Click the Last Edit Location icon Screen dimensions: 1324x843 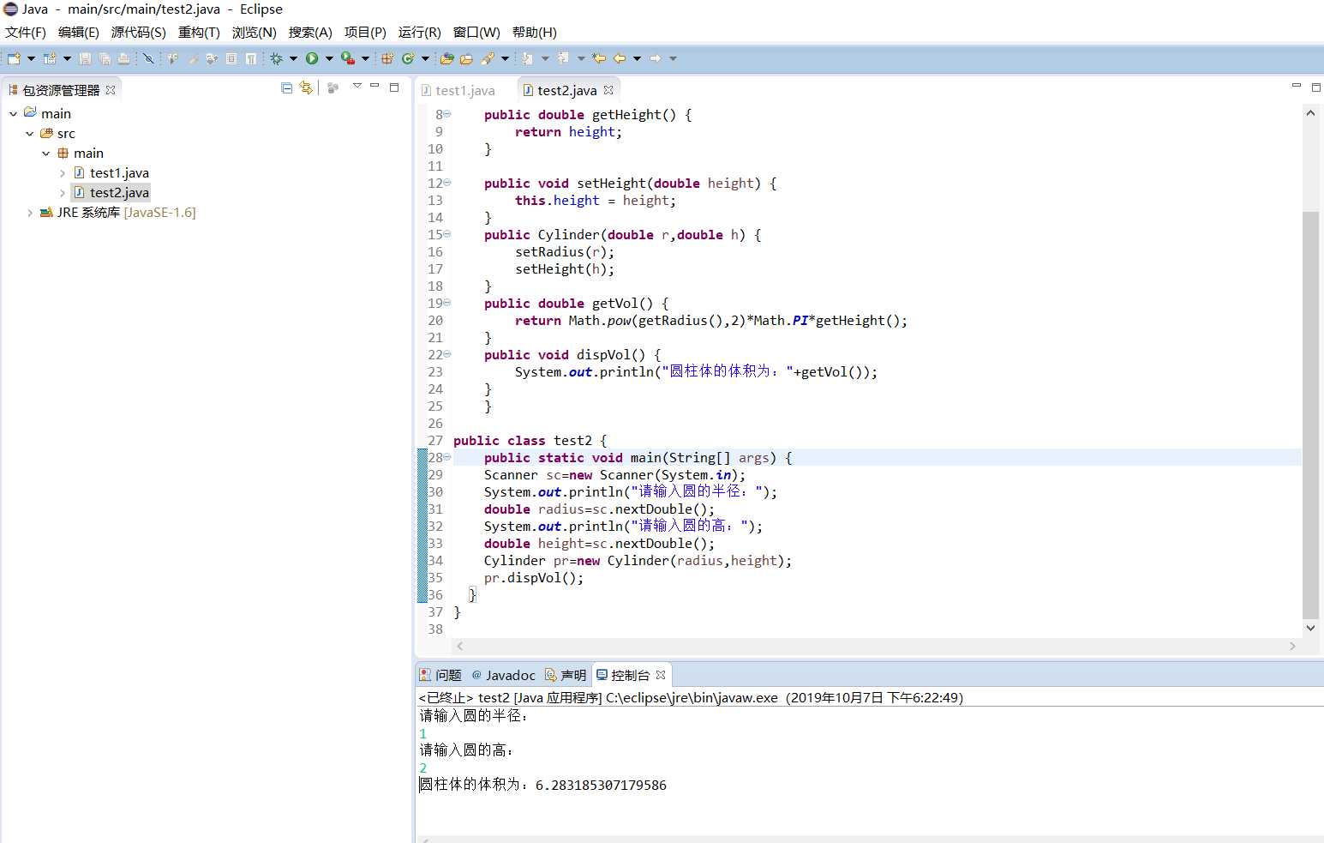click(x=599, y=58)
